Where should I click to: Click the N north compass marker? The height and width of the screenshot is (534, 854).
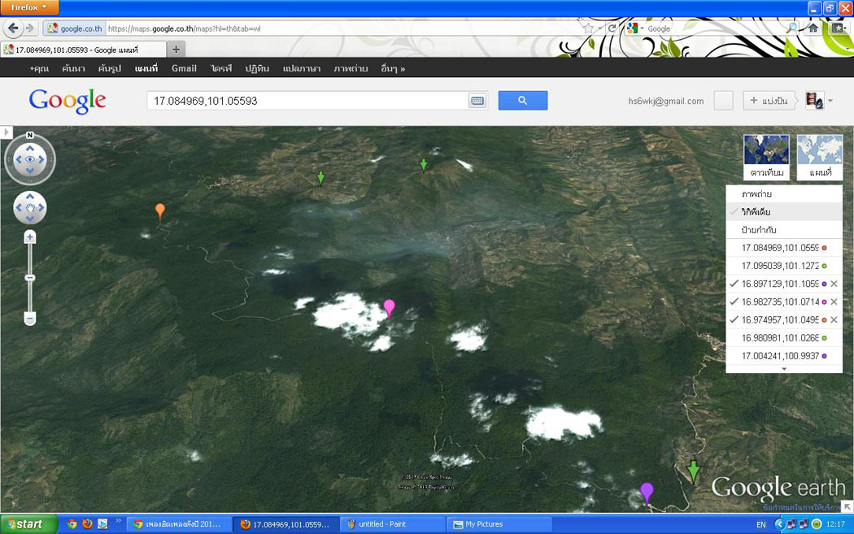[x=30, y=136]
